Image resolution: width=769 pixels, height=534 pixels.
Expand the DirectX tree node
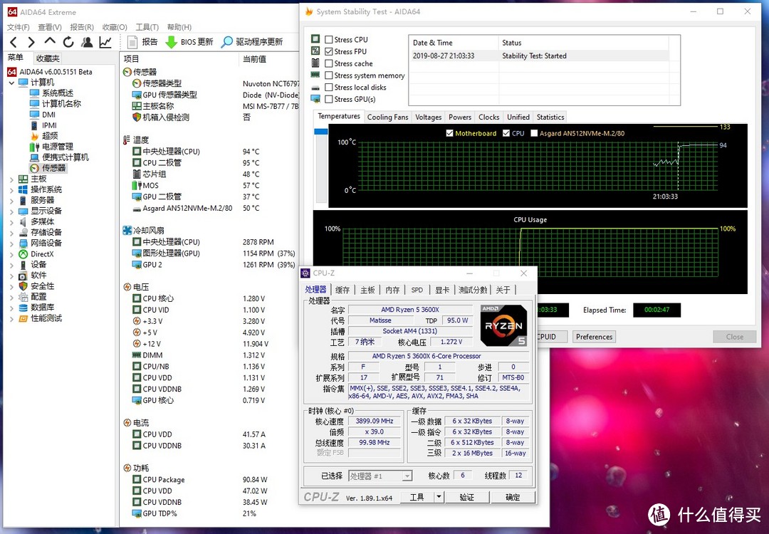(12, 254)
